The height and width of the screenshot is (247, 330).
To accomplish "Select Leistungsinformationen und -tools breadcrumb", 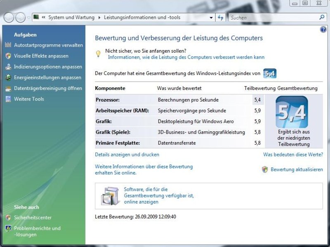I will [x=142, y=17].
